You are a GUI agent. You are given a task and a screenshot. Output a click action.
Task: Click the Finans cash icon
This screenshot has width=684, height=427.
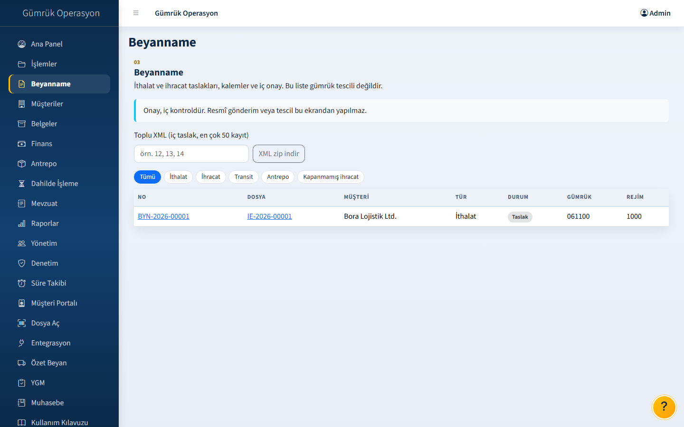[21, 144]
